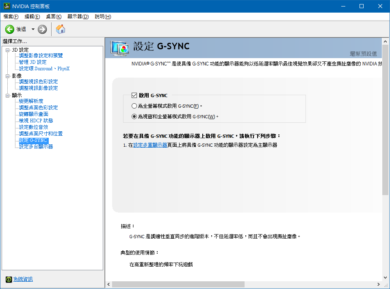Open 檢視 HDCP 狀態 in the tree

(x=36, y=120)
